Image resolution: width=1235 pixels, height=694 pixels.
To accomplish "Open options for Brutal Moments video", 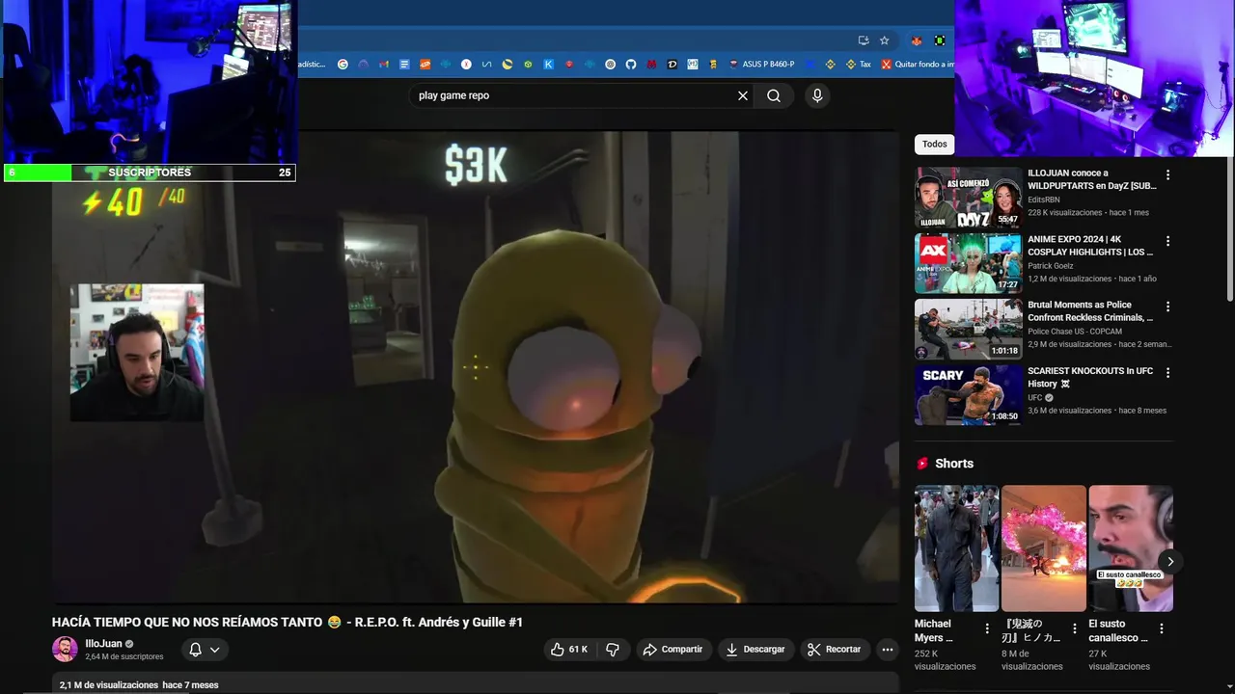I will pyautogui.click(x=1167, y=307).
